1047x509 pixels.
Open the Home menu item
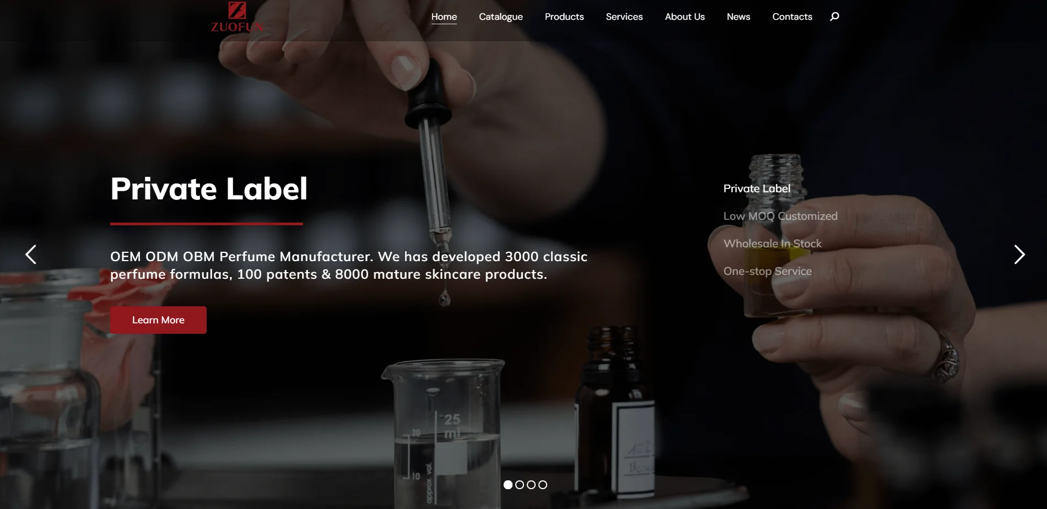(444, 17)
